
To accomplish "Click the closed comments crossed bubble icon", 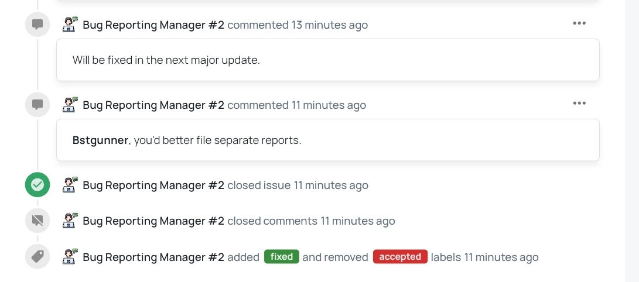I will [x=37, y=221].
